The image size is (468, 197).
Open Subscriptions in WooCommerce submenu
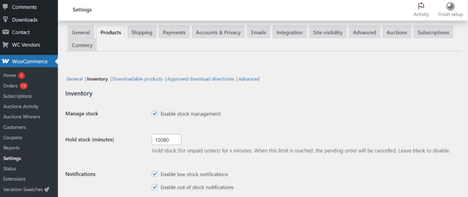[17, 96]
